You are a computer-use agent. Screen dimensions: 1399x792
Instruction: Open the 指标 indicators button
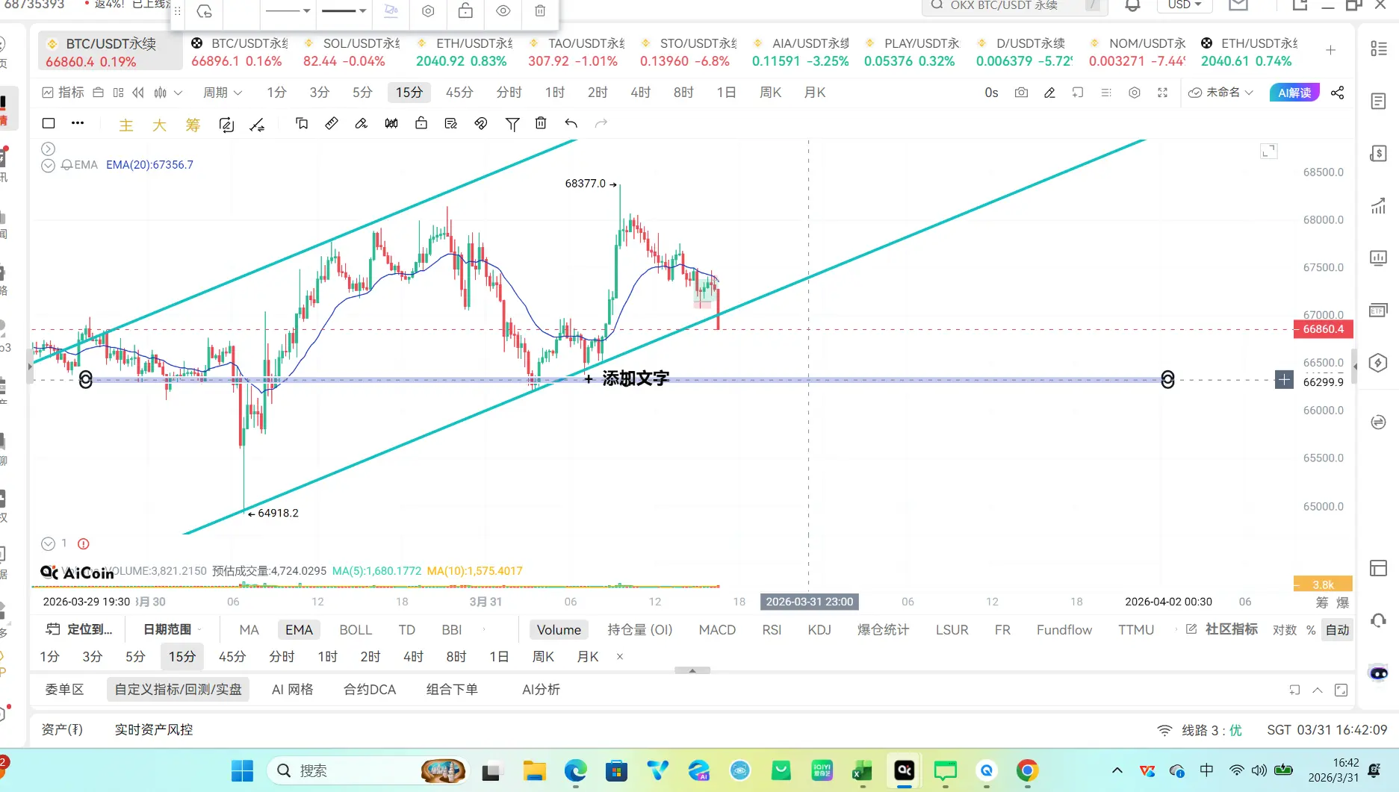coord(63,93)
